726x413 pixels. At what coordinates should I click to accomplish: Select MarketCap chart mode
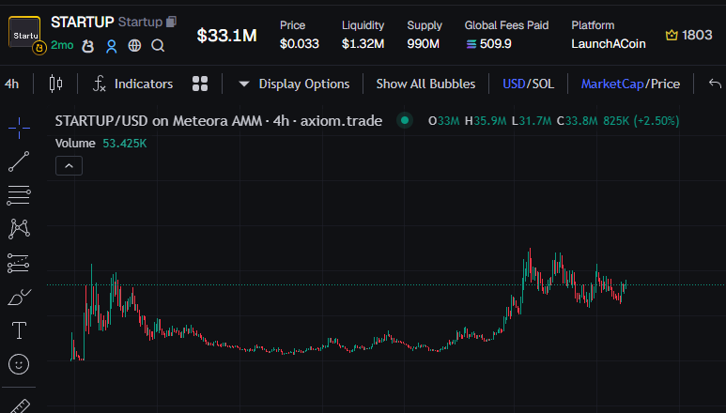coord(612,84)
